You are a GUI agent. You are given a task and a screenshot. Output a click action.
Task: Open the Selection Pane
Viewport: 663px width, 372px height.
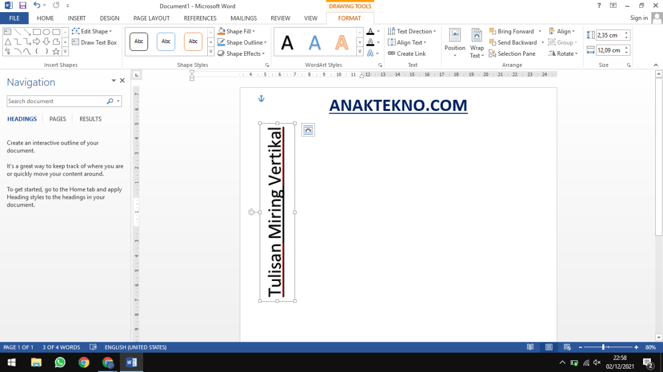coord(512,54)
